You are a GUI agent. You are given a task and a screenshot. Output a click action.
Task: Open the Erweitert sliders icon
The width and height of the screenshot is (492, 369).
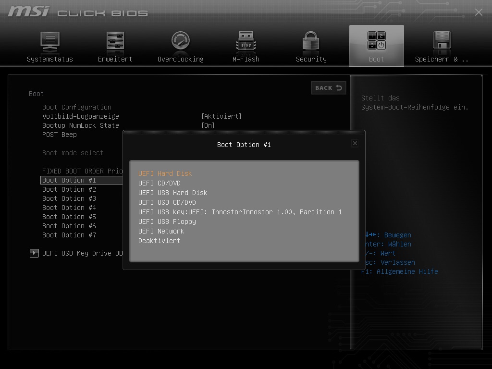click(x=115, y=41)
